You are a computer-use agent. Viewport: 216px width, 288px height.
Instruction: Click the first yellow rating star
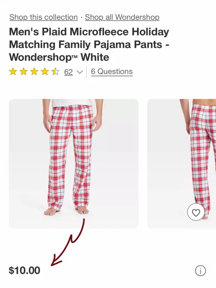pos(13,72)
